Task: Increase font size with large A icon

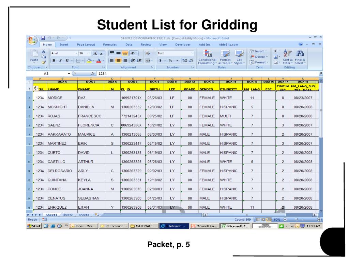Action: (x=95, y=53)
